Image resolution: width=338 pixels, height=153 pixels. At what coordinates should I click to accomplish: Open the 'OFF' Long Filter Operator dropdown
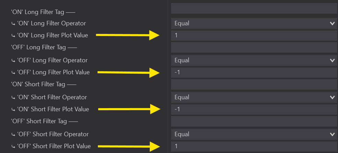[x=251, y=60]
